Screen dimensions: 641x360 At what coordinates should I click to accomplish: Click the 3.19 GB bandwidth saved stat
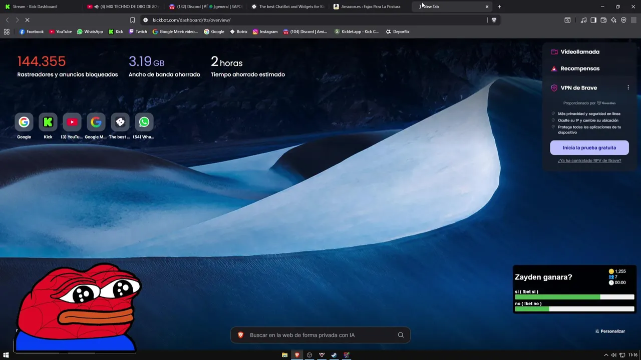click(164, 66)
